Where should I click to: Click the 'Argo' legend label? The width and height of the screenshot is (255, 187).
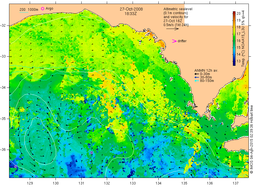coord(49,8)
